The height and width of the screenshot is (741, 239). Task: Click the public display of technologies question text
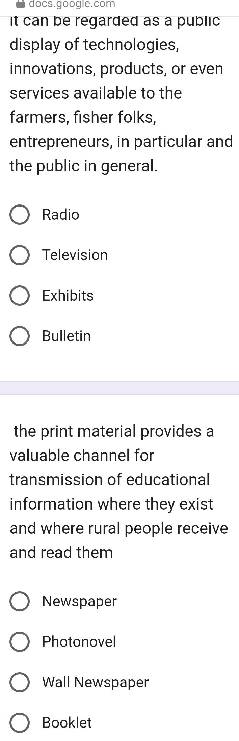click(121, 93)
